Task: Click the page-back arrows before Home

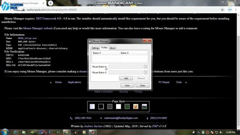Action: point(51,82)
